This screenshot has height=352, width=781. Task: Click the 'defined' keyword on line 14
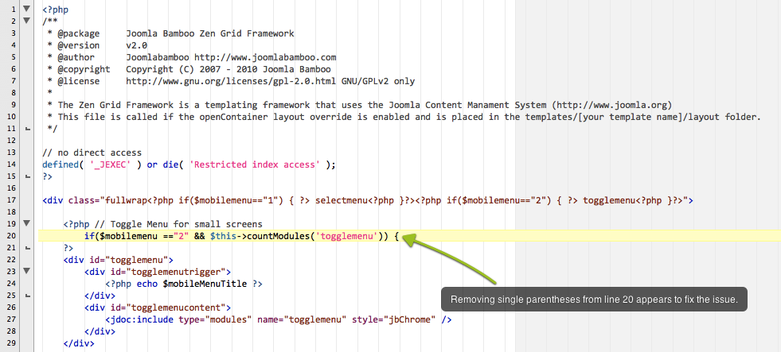coord(61,165)
